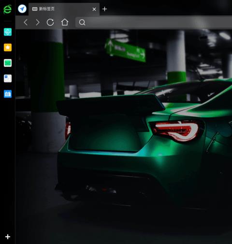Open the yellow star favorites sidebar icon
232x244 pixels.
point(8,47)
